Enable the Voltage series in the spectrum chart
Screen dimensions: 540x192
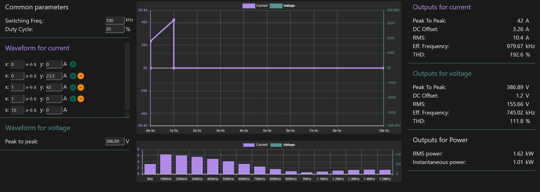pyautogui.click(x=283, y=145)
